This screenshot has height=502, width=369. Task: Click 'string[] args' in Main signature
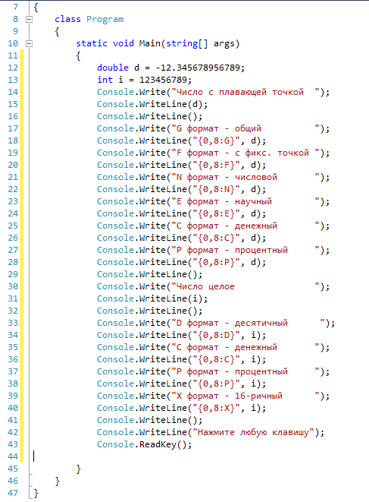pyautogui.click(x=200, y=43)
